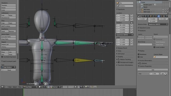This screenshot has height=96, width=171.
Task: Toggle the 4L rotation lock button
Action: click(x=132, y=23)
